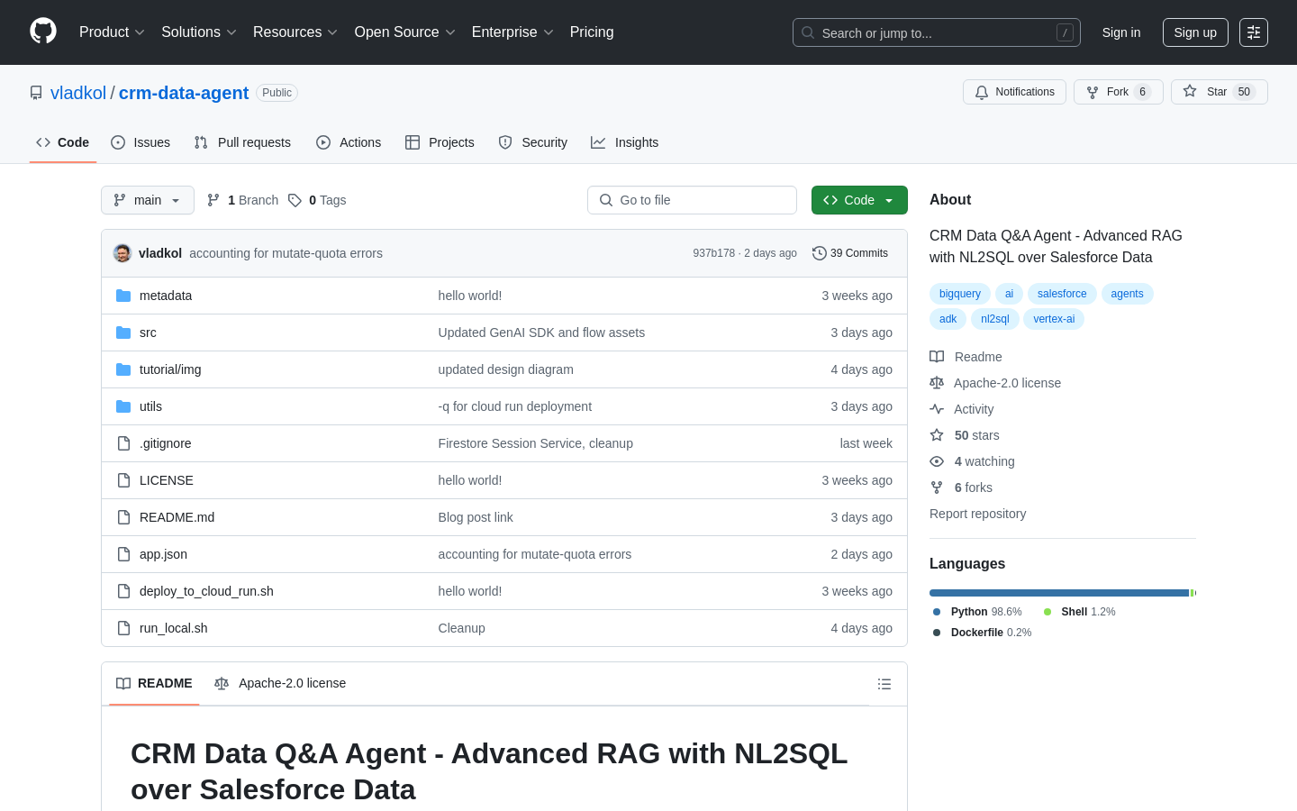Open the tutorial/img folder icon
Viewport: 1297px width, 811px height.
(x=123, y=369)
